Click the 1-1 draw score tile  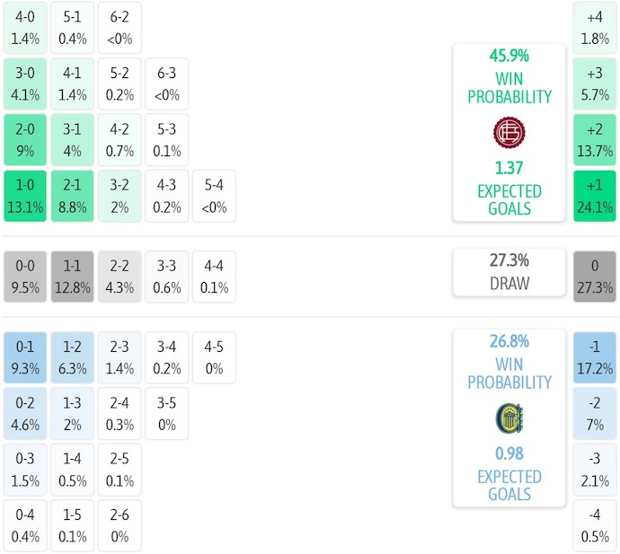[x=73, y=277]
